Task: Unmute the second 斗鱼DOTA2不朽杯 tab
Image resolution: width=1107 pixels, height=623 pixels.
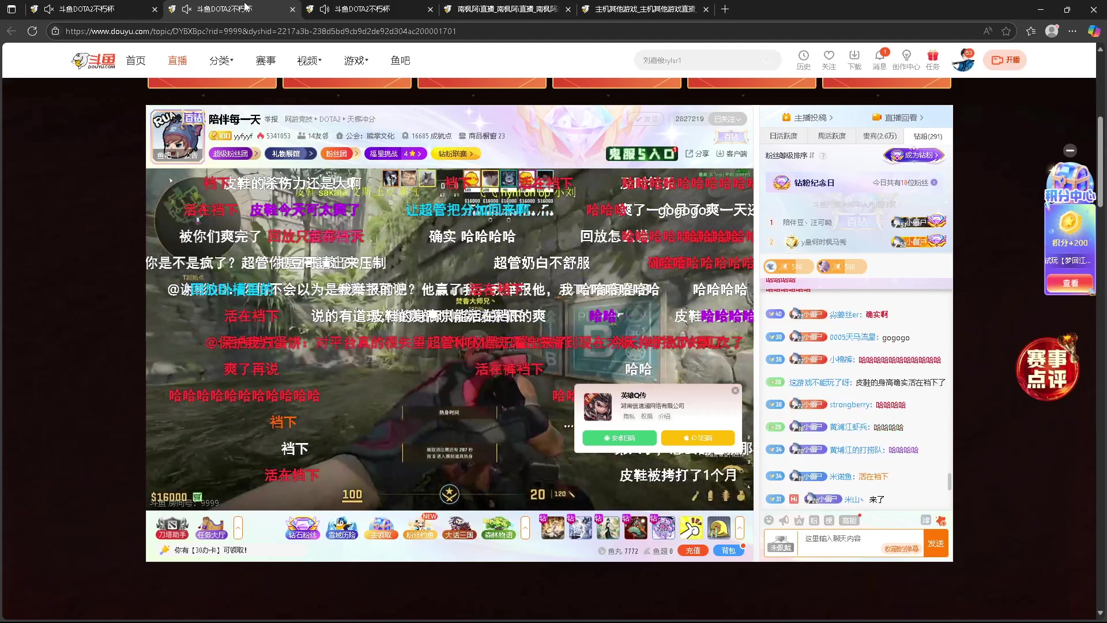Action: tap(186, 9)
